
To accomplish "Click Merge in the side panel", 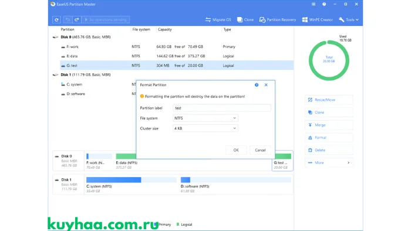I will [x=329, y=125].
